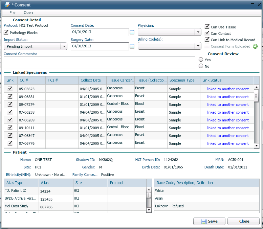Screen dimensions: 263x229
Task: Open link status for specimen 09-07274
Action: pos(227,105)
